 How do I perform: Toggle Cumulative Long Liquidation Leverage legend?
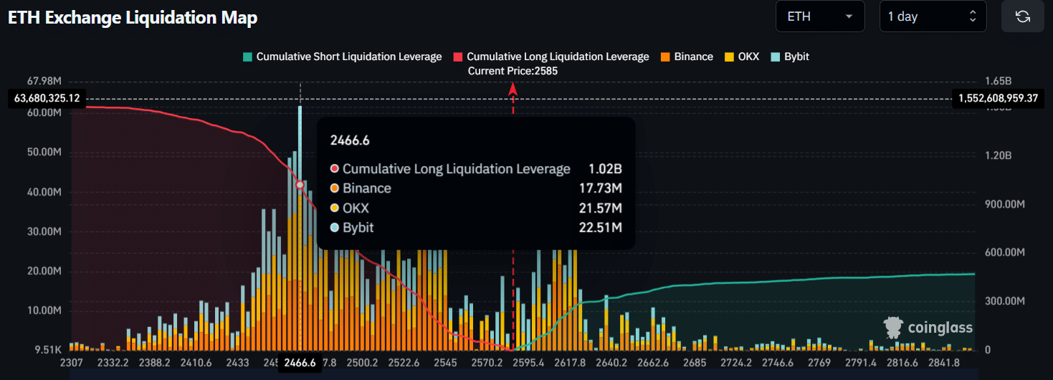pyautogui.click(x=551, y=57)
